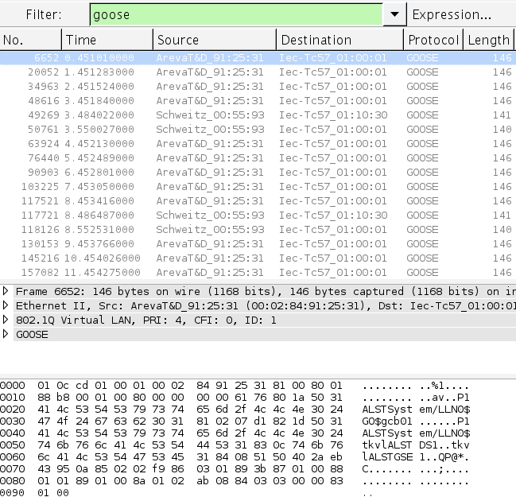Select packet number 6652

click(x=258, y=58)
